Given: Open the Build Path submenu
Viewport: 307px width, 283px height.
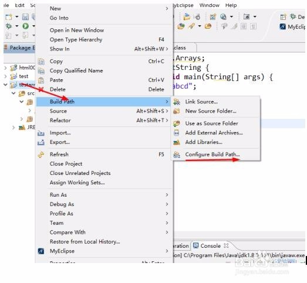Looking at the screenshot, I should (103, 102).
